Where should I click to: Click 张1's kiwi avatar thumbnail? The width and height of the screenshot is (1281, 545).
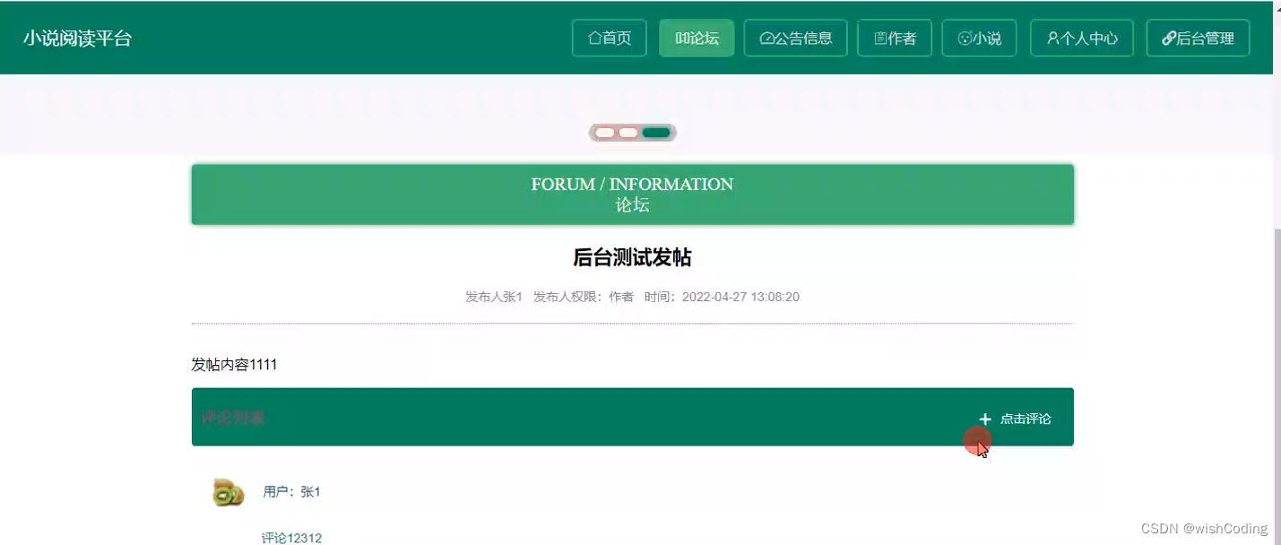227,491
